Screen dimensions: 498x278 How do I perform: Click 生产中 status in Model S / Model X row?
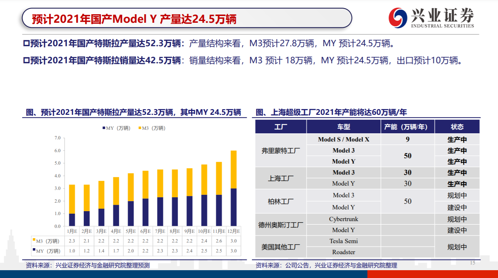pos(457,139)
